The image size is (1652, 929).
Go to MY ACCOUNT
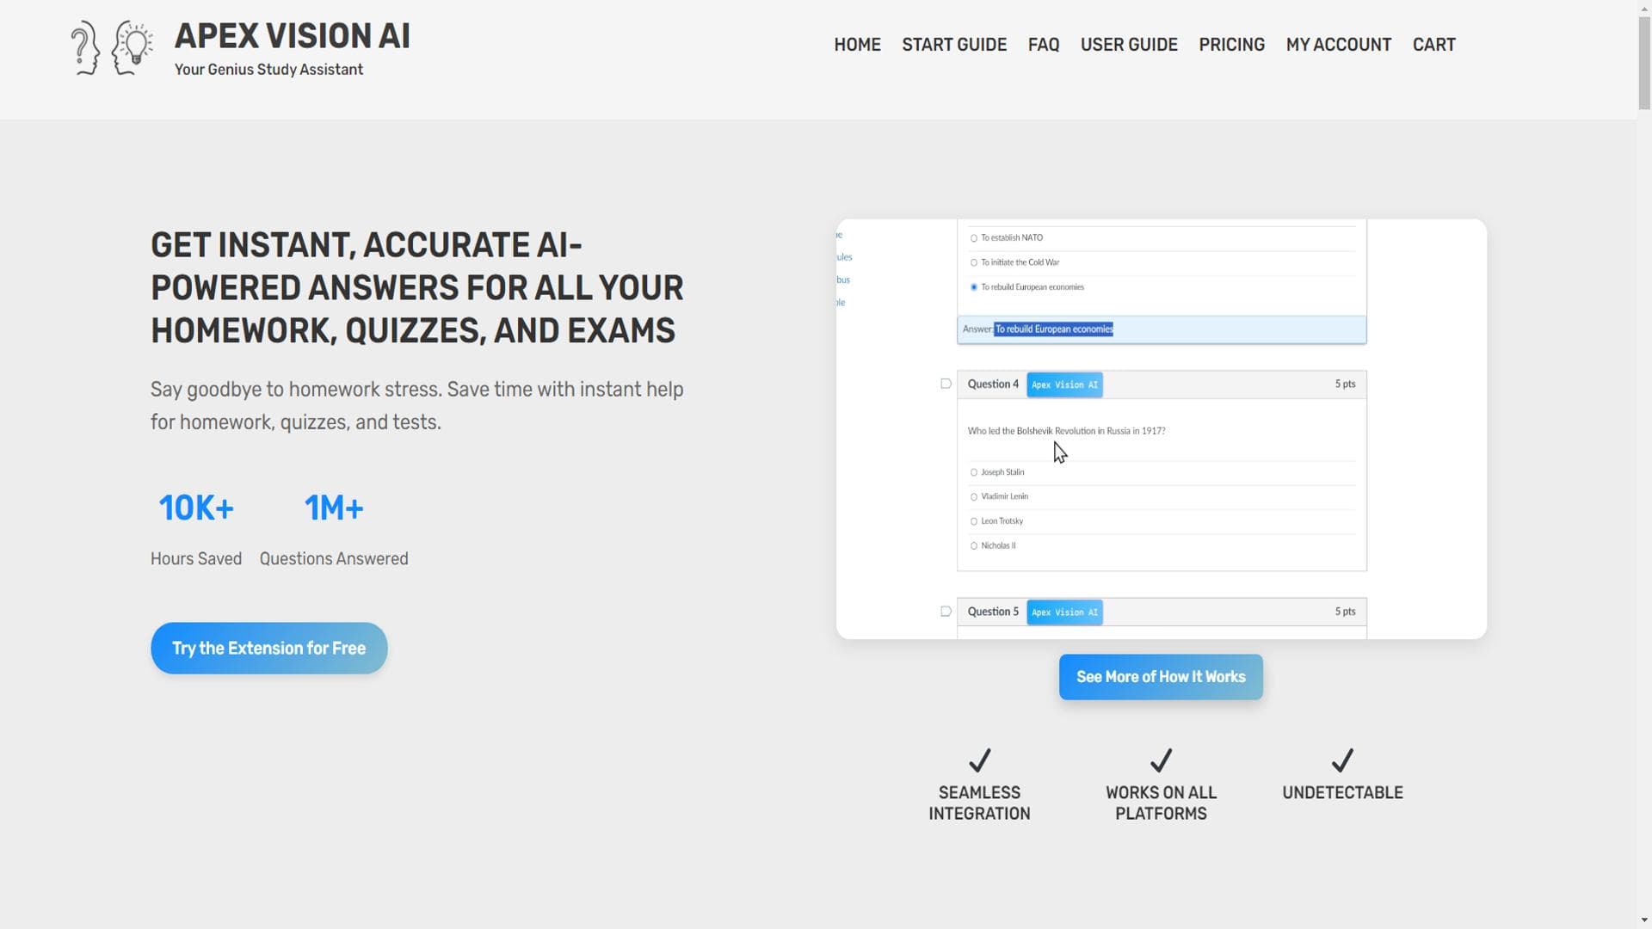(1338, 45)
